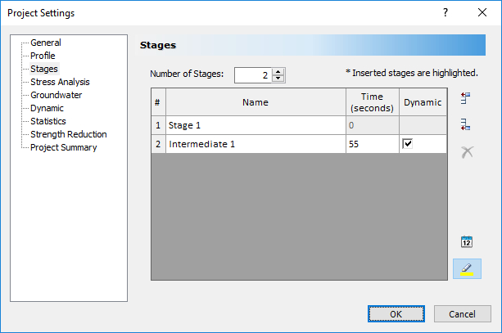Select Strength Reduction in the tree
Screen dimensions: 502x333
click(68, 134)
